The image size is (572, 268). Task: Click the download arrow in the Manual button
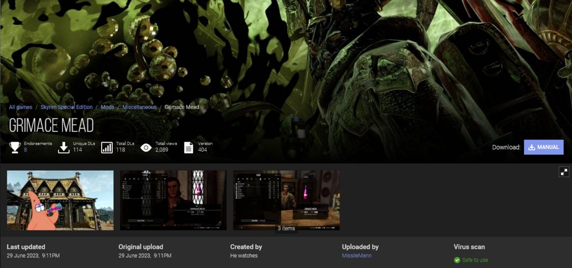click(532, 147)
